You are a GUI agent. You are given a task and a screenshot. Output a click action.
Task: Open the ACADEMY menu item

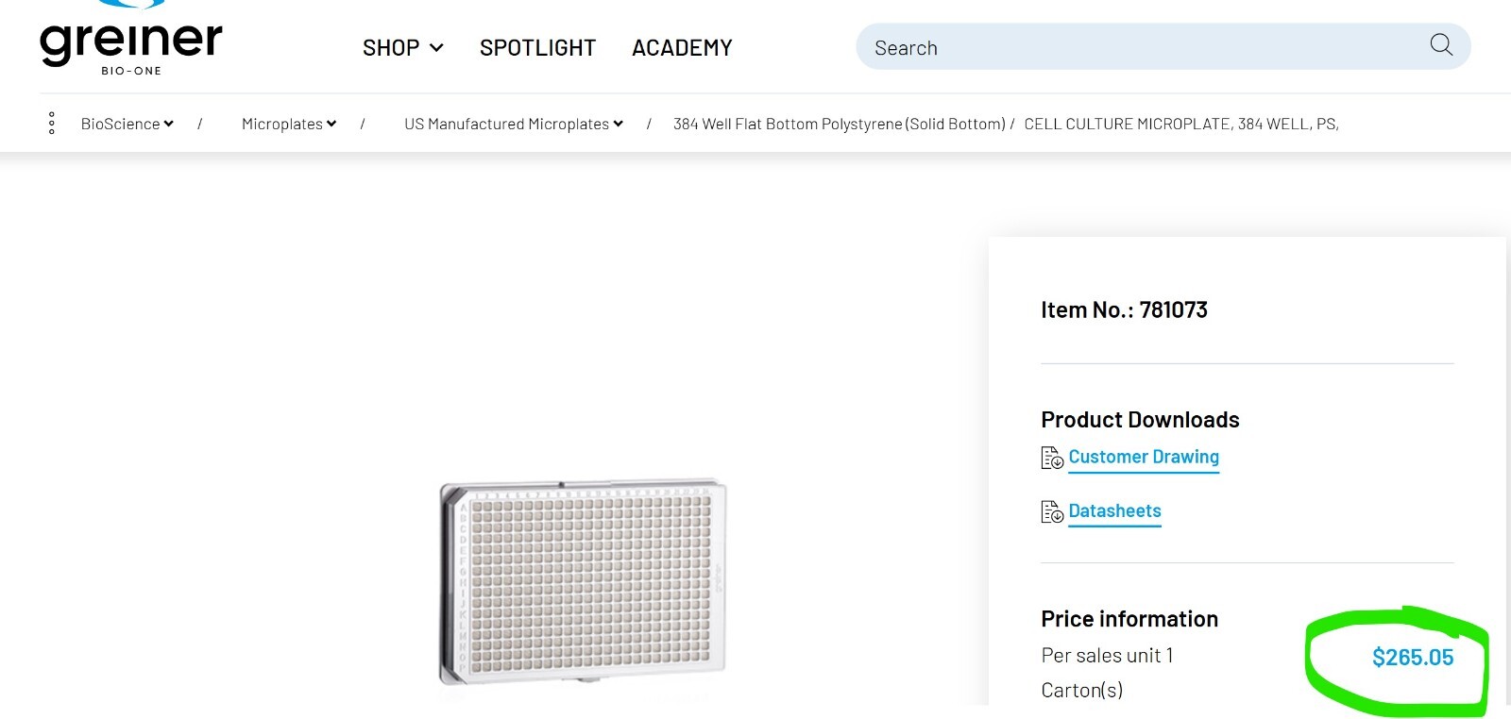tap(682, 48)
